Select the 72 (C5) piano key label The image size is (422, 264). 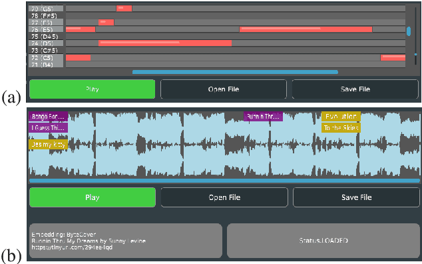[x=46, y=57]
